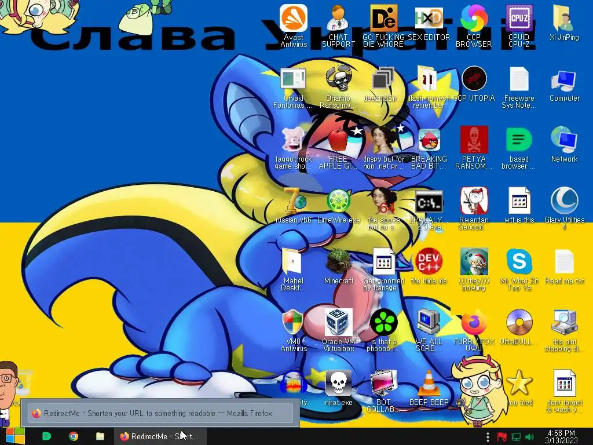Select the Dharma Ransomw... skull icon
Screen dimensions: 593x445
pyautogui.click(x=338, y=79)
